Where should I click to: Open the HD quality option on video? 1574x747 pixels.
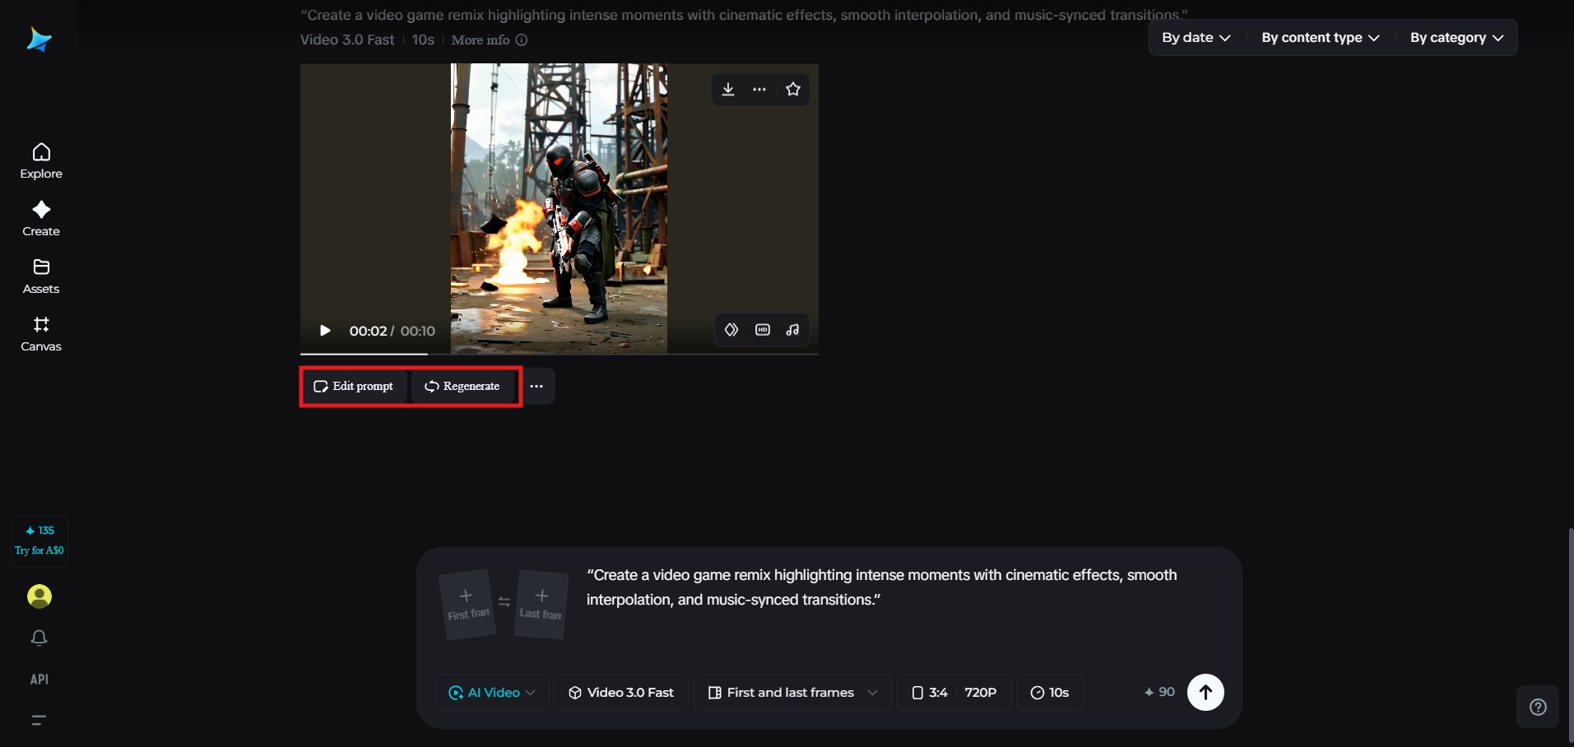(x=762, y=329)
